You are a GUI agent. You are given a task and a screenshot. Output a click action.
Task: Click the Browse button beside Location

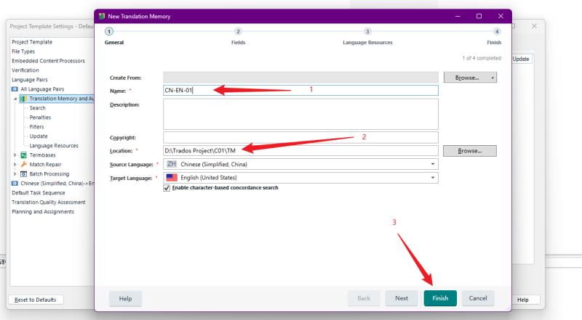pos(470,151)
